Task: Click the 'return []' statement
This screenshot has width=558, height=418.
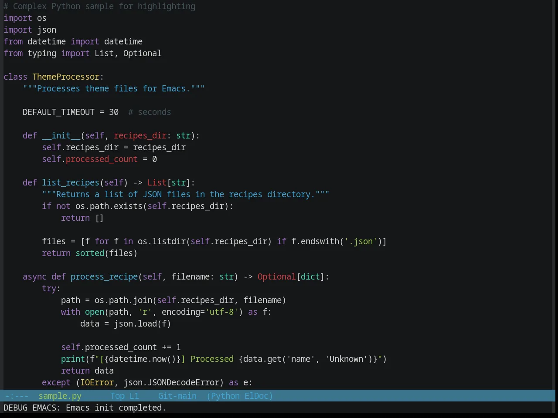Action: (x=82, y=218)
